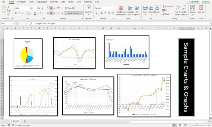Open Find & Select magnifier
This screenshot has width=212, height=127.
click(184, 11)
